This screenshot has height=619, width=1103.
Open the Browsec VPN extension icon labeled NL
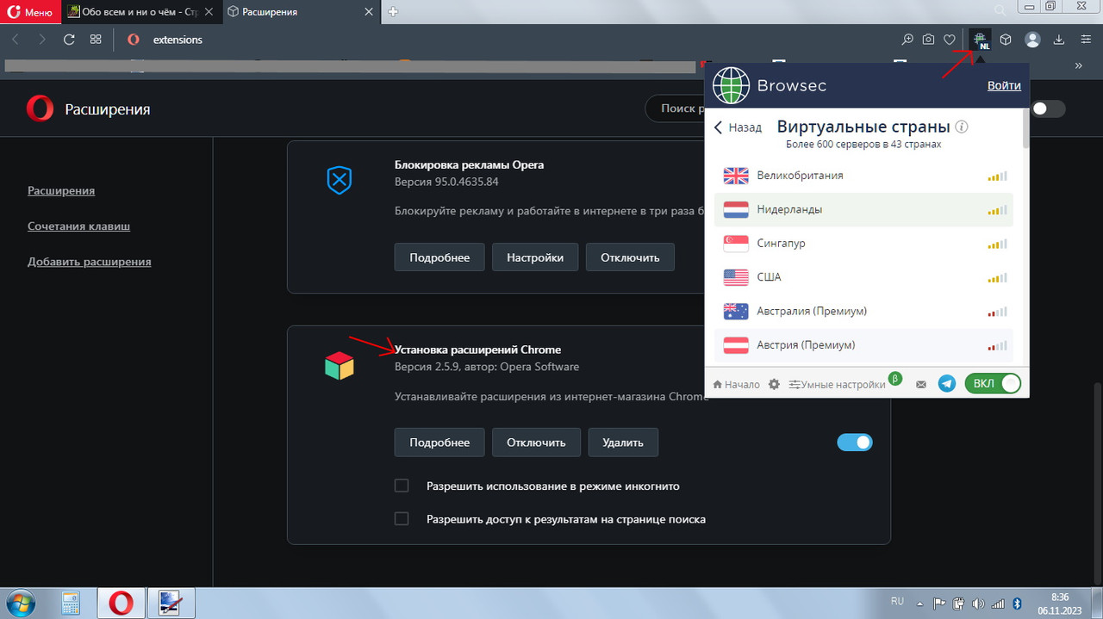click(x=980, y=40)
